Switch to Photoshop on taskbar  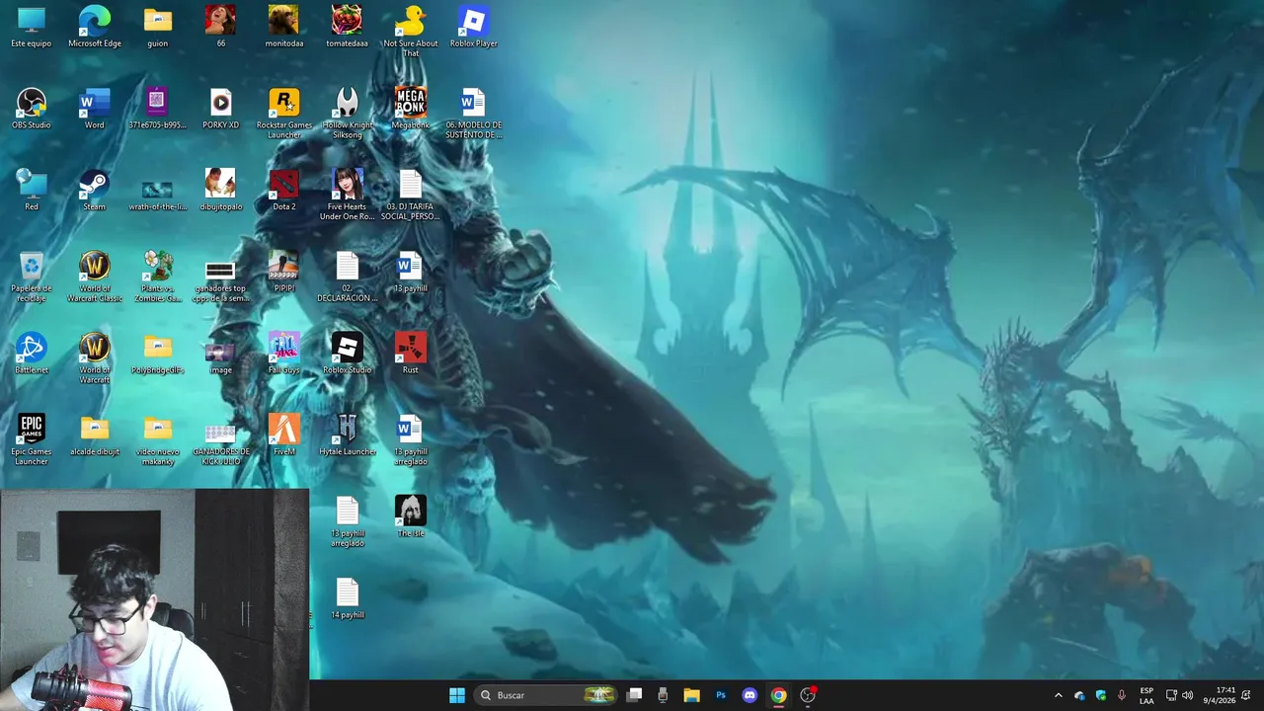(721, 695)
